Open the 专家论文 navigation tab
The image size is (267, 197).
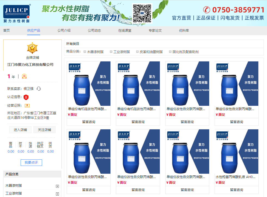(x=155, y=31)
